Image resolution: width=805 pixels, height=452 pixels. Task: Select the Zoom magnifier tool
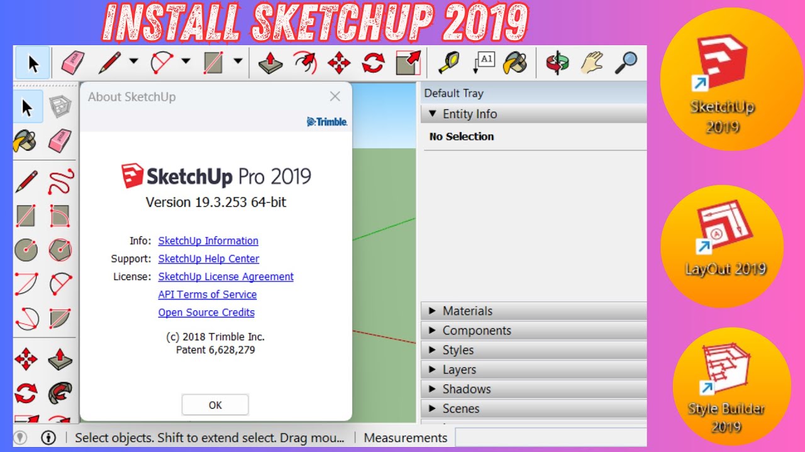[x=626, y=63]
